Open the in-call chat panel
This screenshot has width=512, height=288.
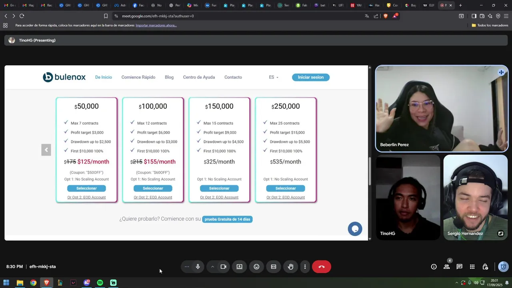(x=459, y=267)
